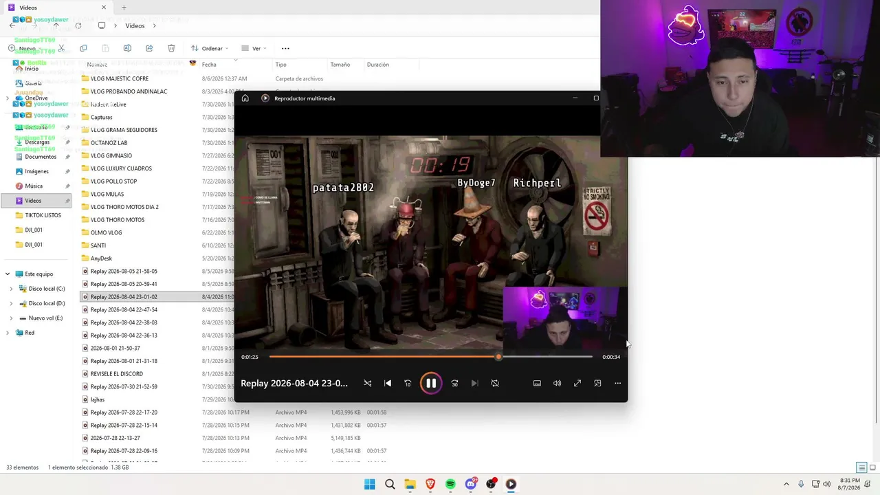880x495 pixels.
Task: Open the Windows Start menu
Action: [x=370, y=484]
